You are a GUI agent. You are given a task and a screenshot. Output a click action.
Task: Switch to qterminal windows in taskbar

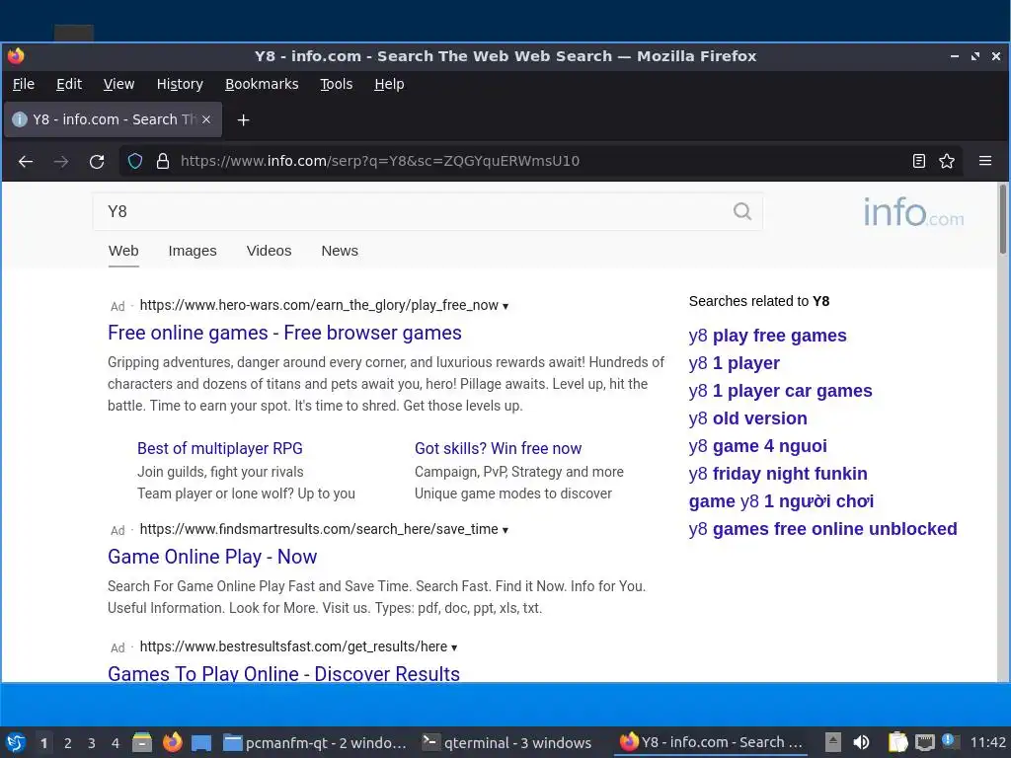pyautogui.click(x=507, y=742)
